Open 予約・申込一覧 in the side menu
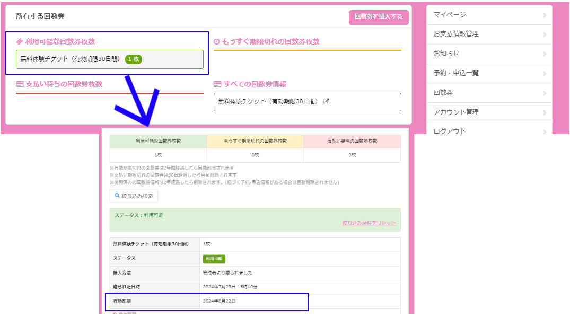Screen dimensions: 570x316 tap(456, 73)
